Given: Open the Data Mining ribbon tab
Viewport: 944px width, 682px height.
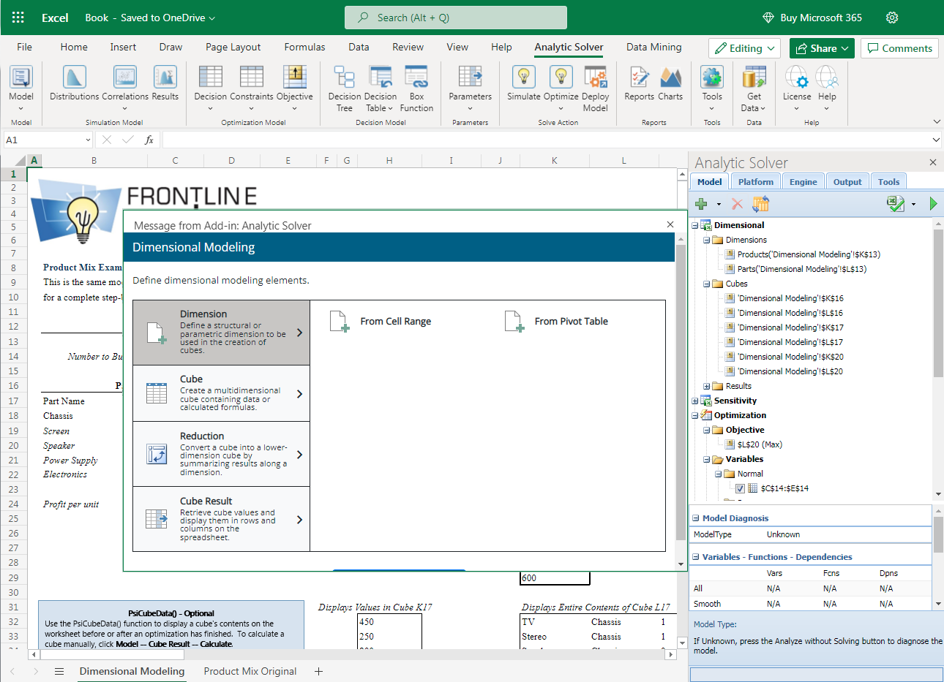Looking at the screenshot, I should coord(653,47).
